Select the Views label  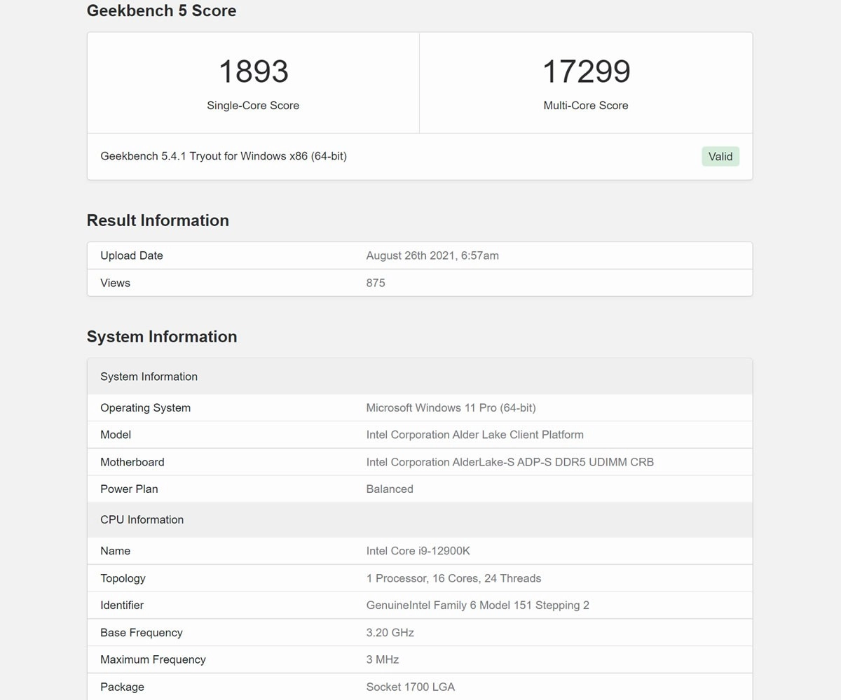[x=115, y=283]
